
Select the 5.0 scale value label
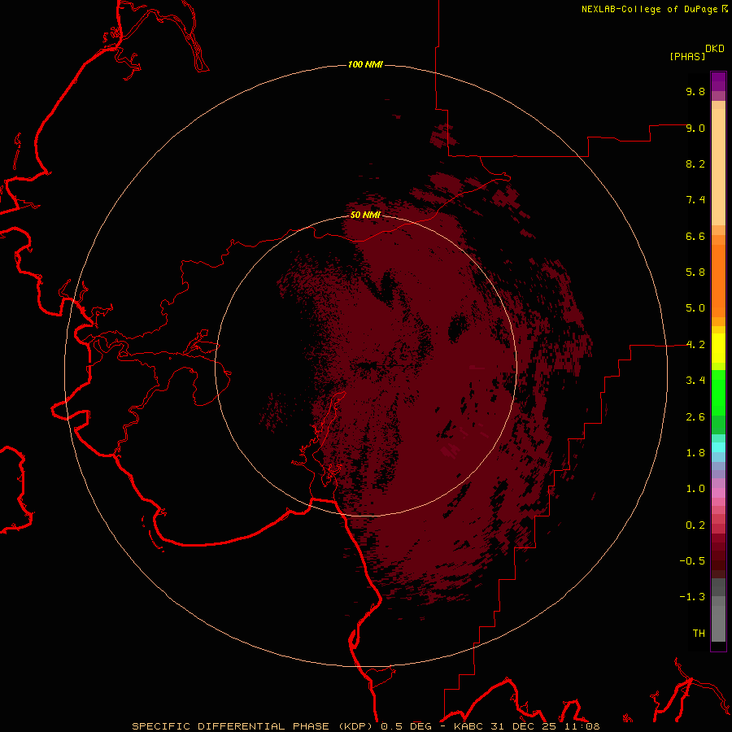pyautogui.click(x=695, y=308)
